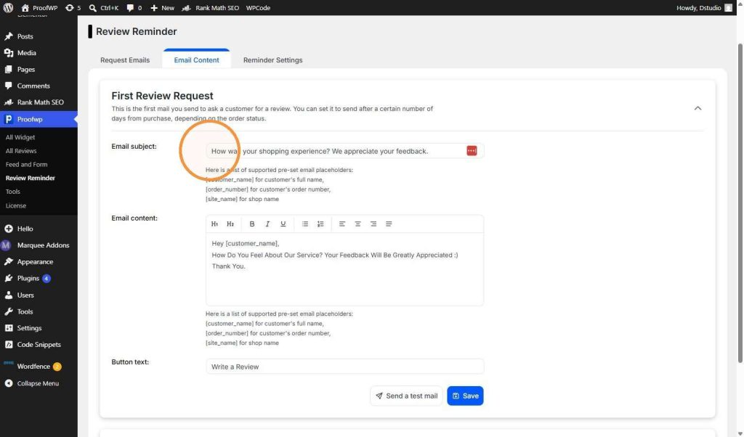
Task: Click Collapse Menu in the sidebar
Action: coord(39,383)
